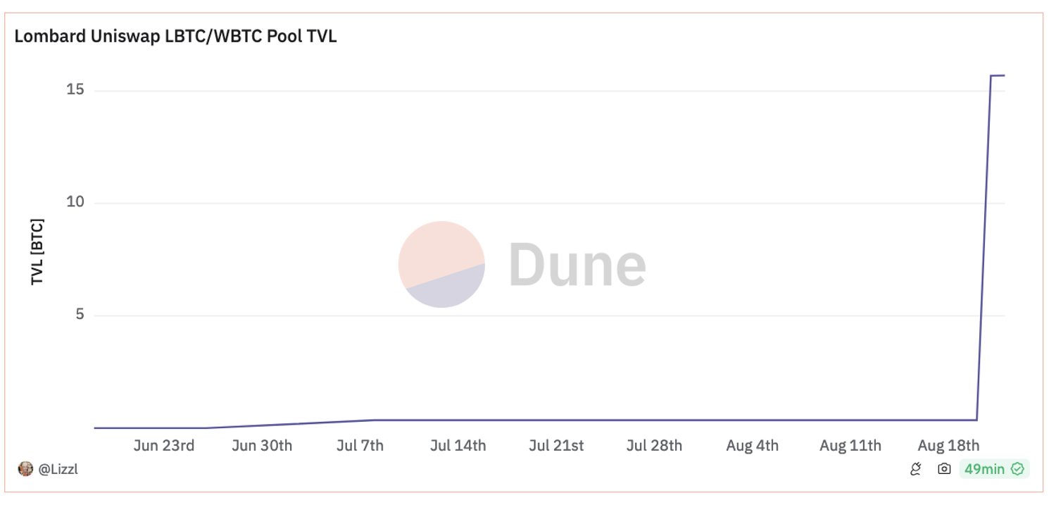Click the Jul 28th x-axis label
The image size is (1056, 512).
click(x=654, y=446)
